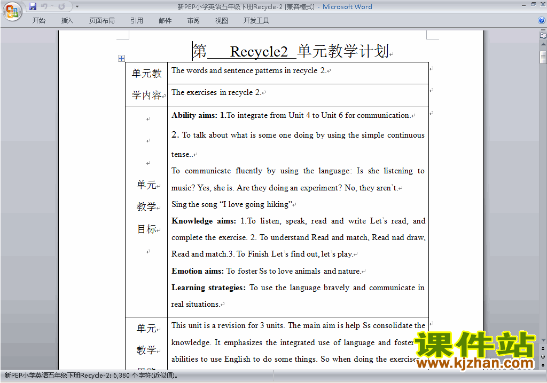547x383 pixels.
Task: Click the bold 'Emotion aims:' text
Action: pos(198,271)
